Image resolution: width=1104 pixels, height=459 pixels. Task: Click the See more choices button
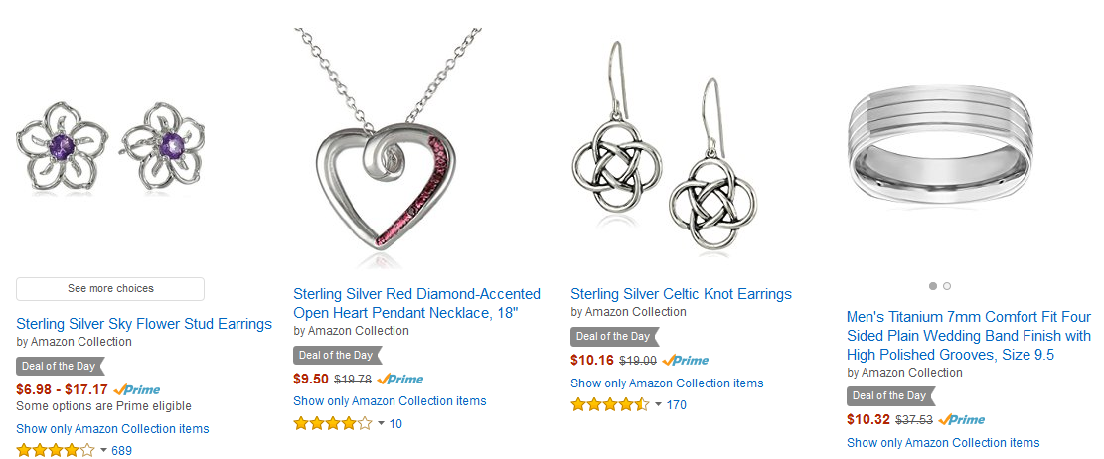coord(110,289)
